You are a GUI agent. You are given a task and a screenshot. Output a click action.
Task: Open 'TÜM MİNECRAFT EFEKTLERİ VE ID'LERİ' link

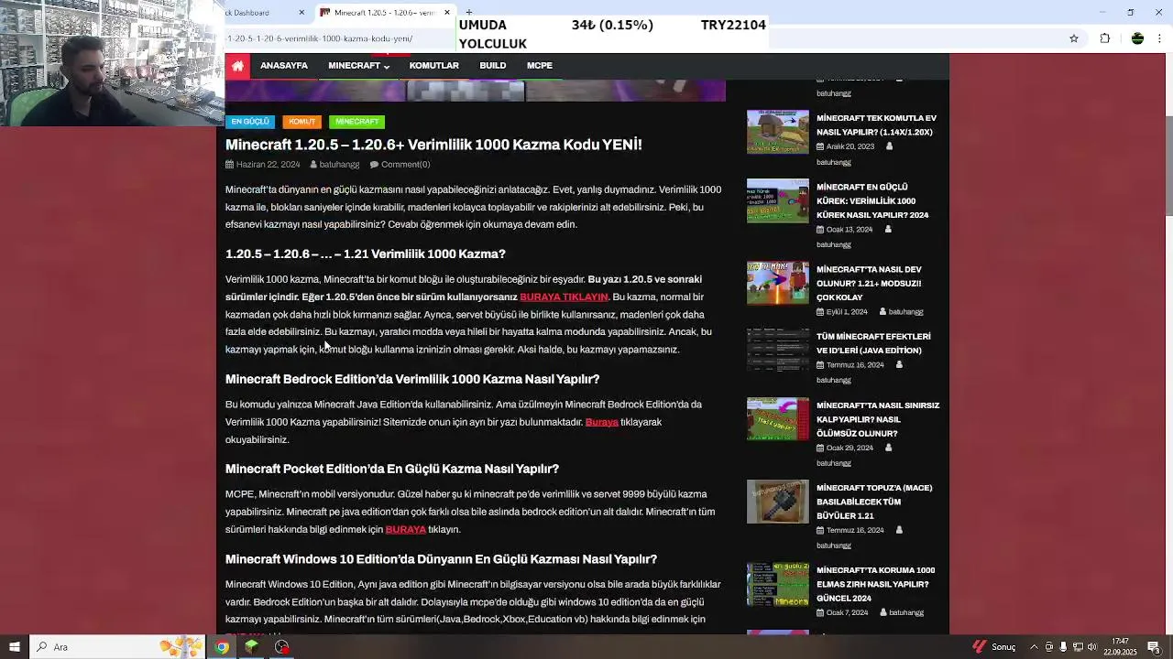coord(873,343)
